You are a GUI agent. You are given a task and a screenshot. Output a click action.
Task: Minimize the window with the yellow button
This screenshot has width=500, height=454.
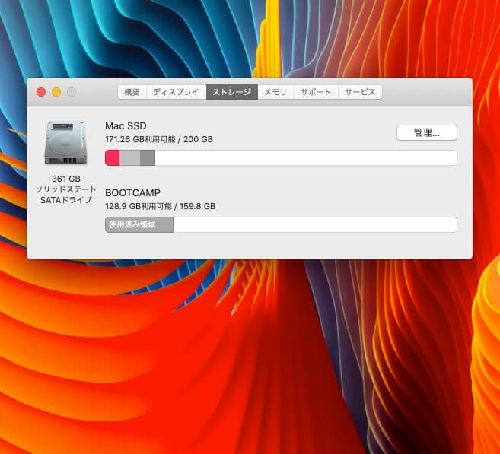coord(56,92)
